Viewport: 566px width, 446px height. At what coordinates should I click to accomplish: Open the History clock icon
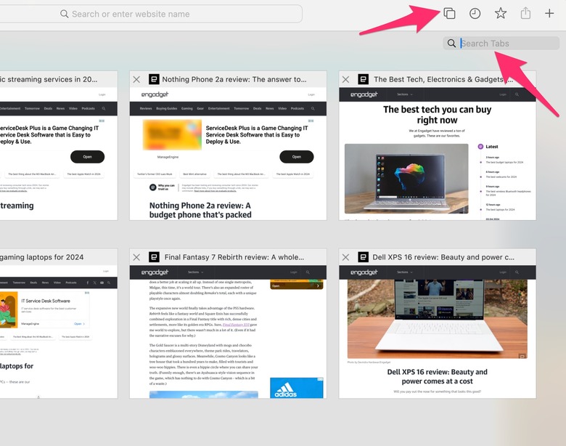pyautogui.click(x=475, y=14)
